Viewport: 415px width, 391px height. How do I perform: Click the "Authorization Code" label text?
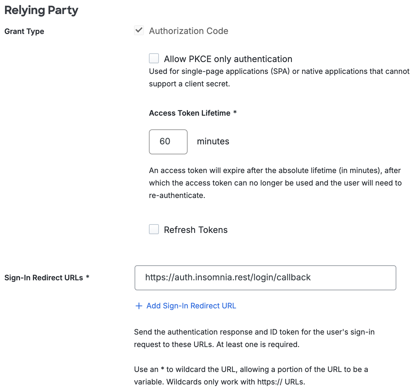188,31
